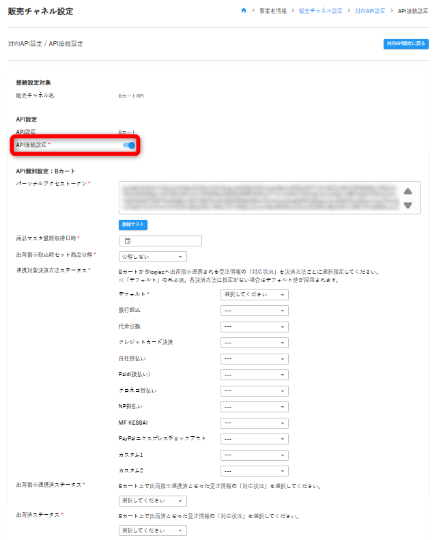Click the home icon in breadcrumb
This screenshot has width=441, height=540.
pos(244,12)
